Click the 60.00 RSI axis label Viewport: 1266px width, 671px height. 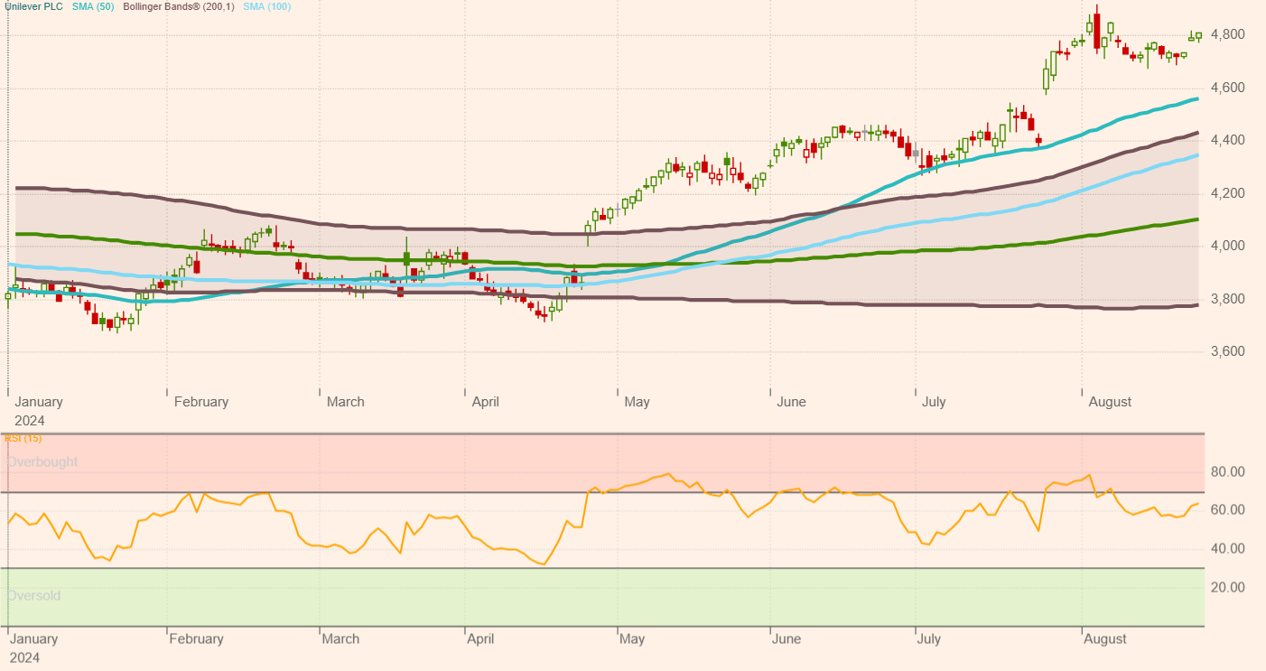(1228, 510)
